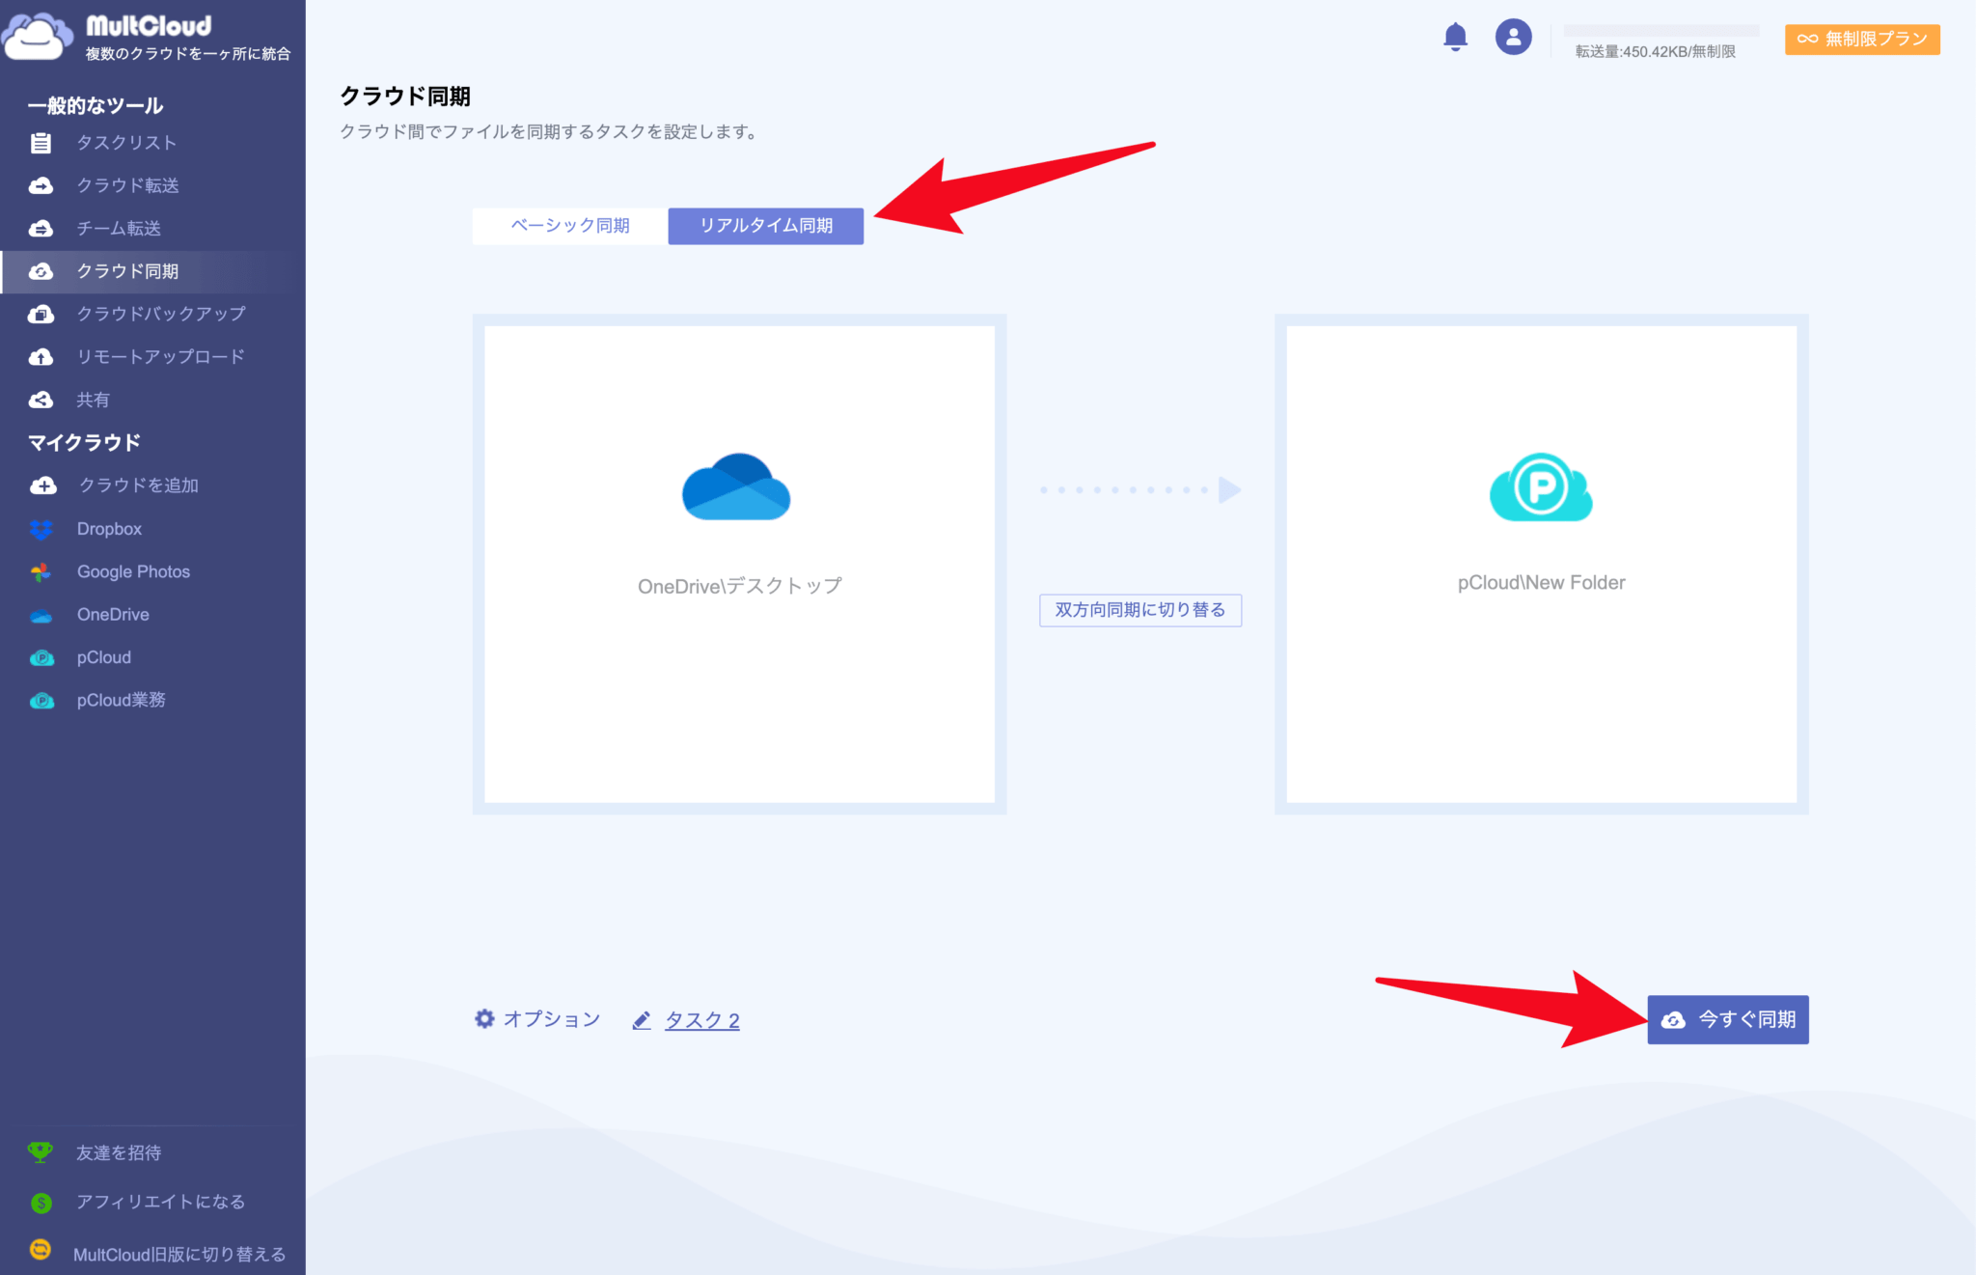Open the 共有 tool
1976x1275 pixels.
pos(94,399)
